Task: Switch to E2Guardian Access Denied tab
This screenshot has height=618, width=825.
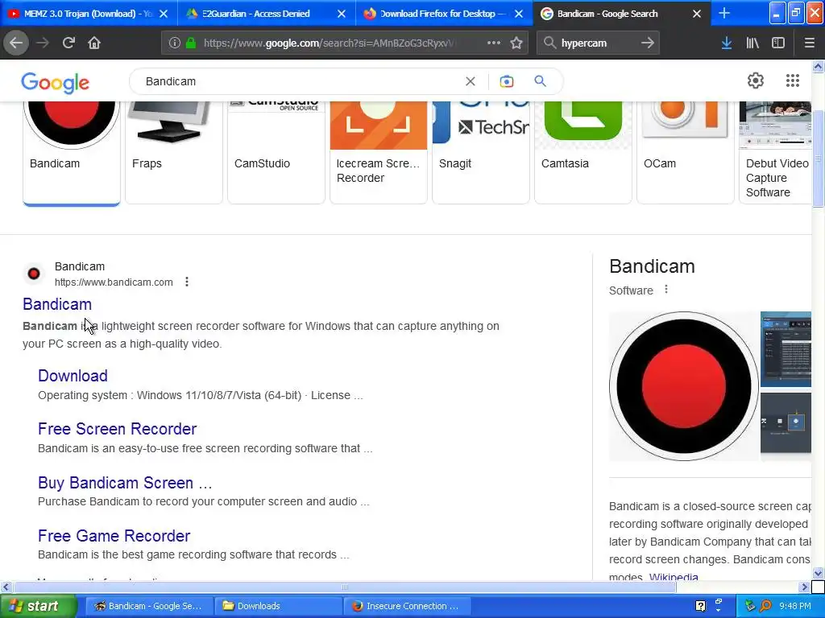Action: [x=256, y=14]
